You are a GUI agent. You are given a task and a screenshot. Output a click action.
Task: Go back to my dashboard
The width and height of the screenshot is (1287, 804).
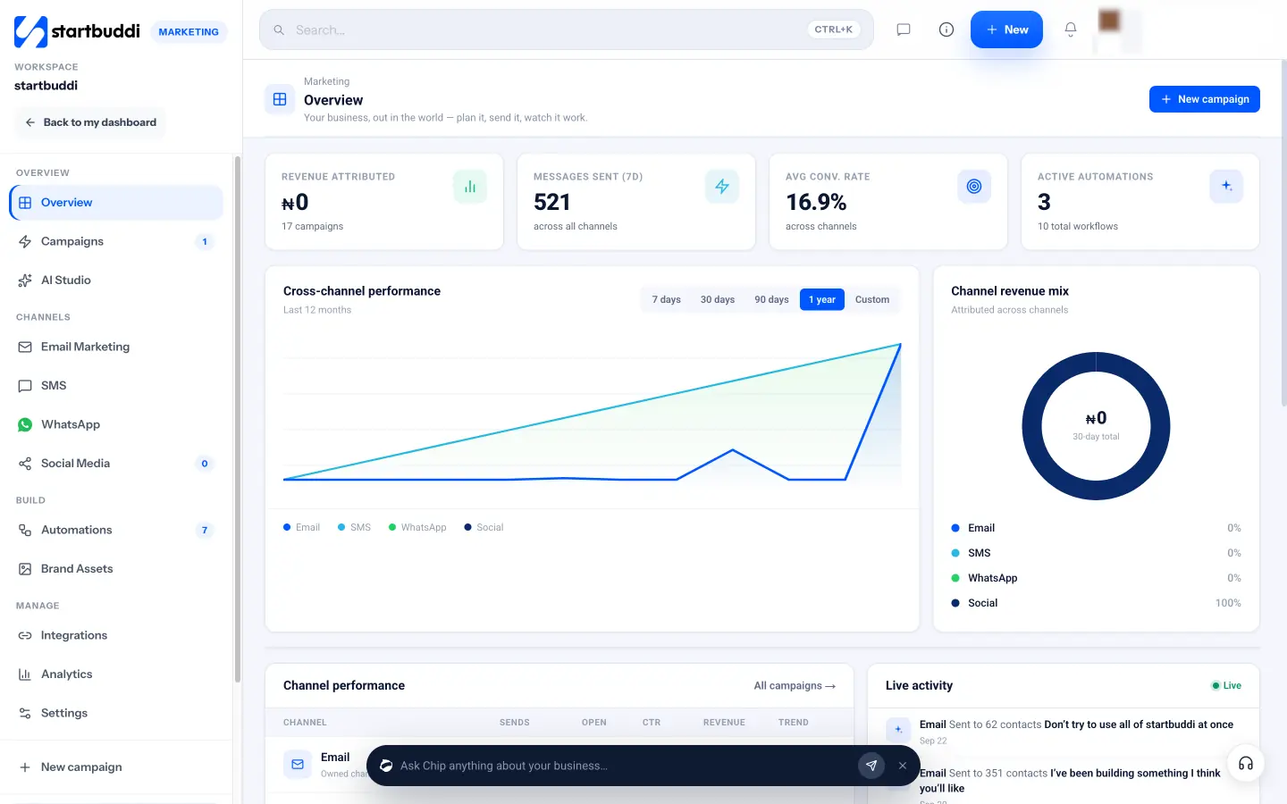(x=90, y=122)
